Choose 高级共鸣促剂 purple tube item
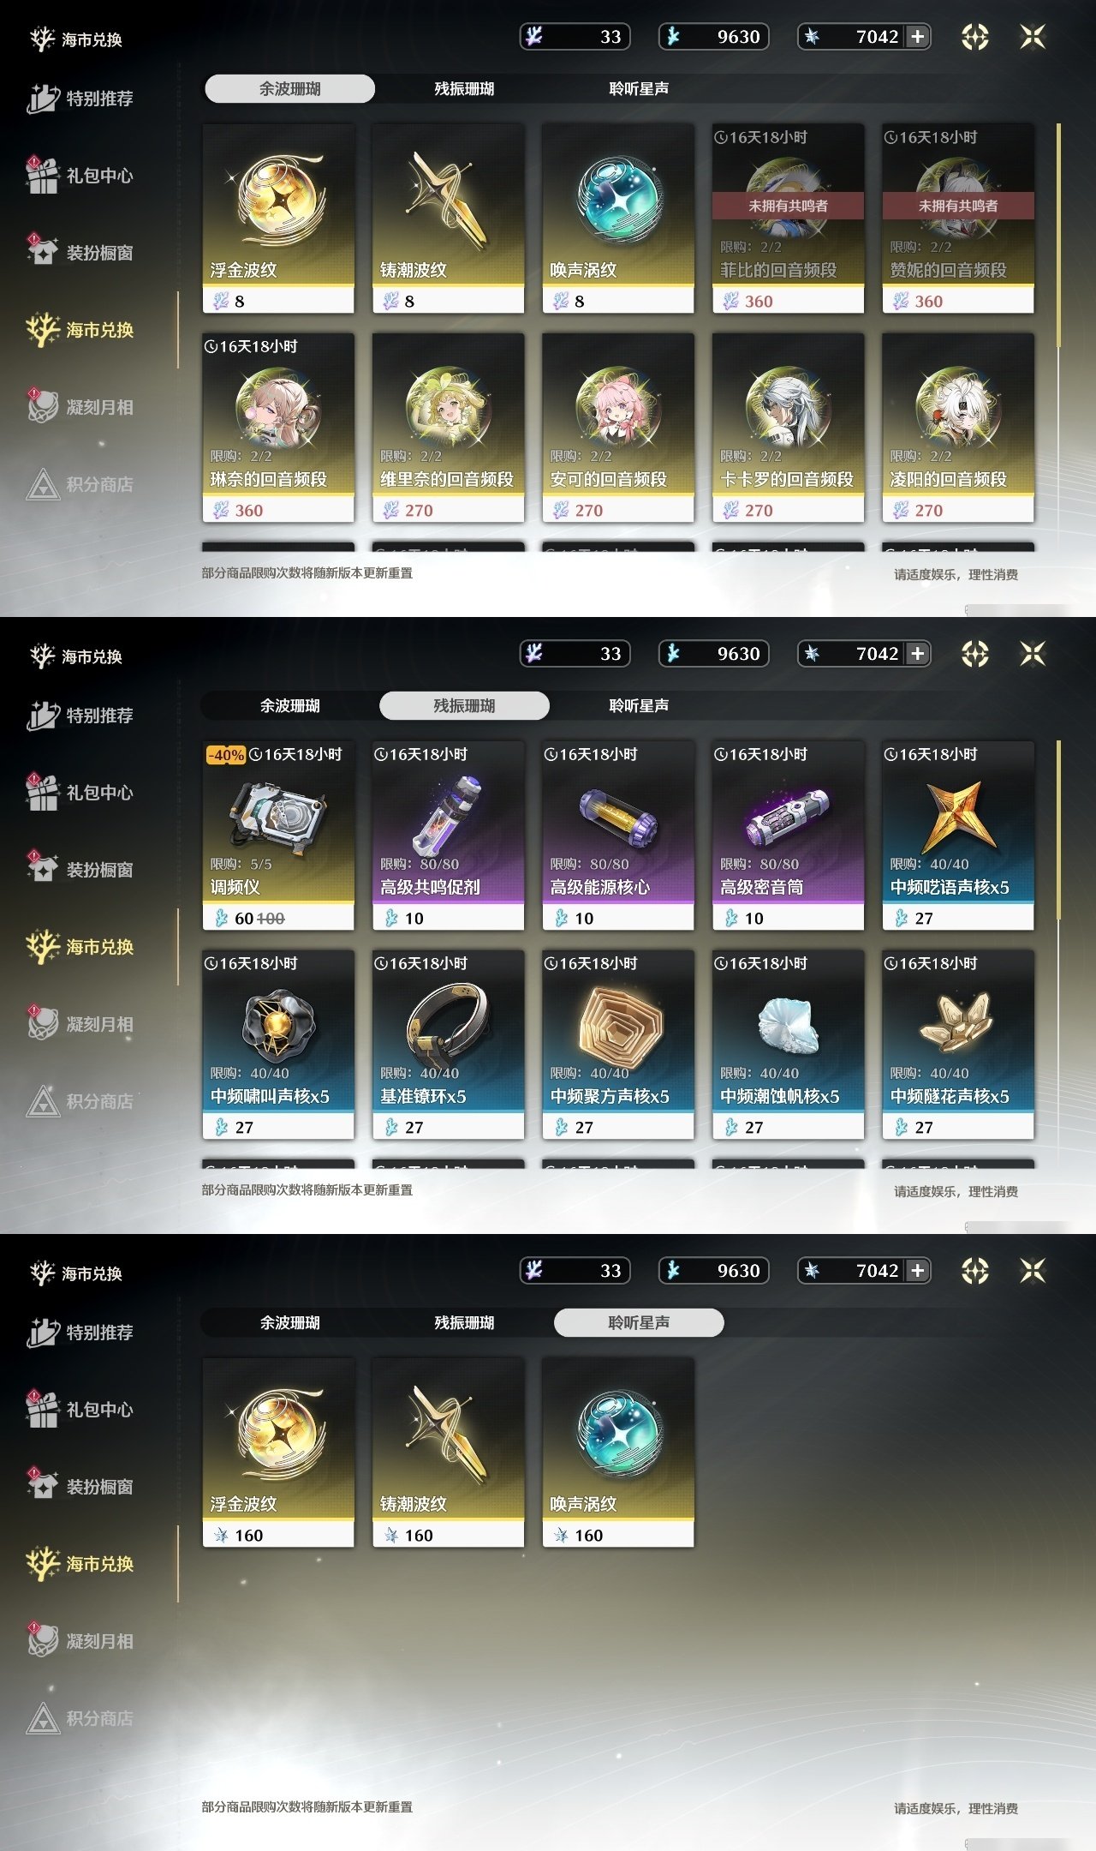The image size is (1096, 1851). click(448, 836)
